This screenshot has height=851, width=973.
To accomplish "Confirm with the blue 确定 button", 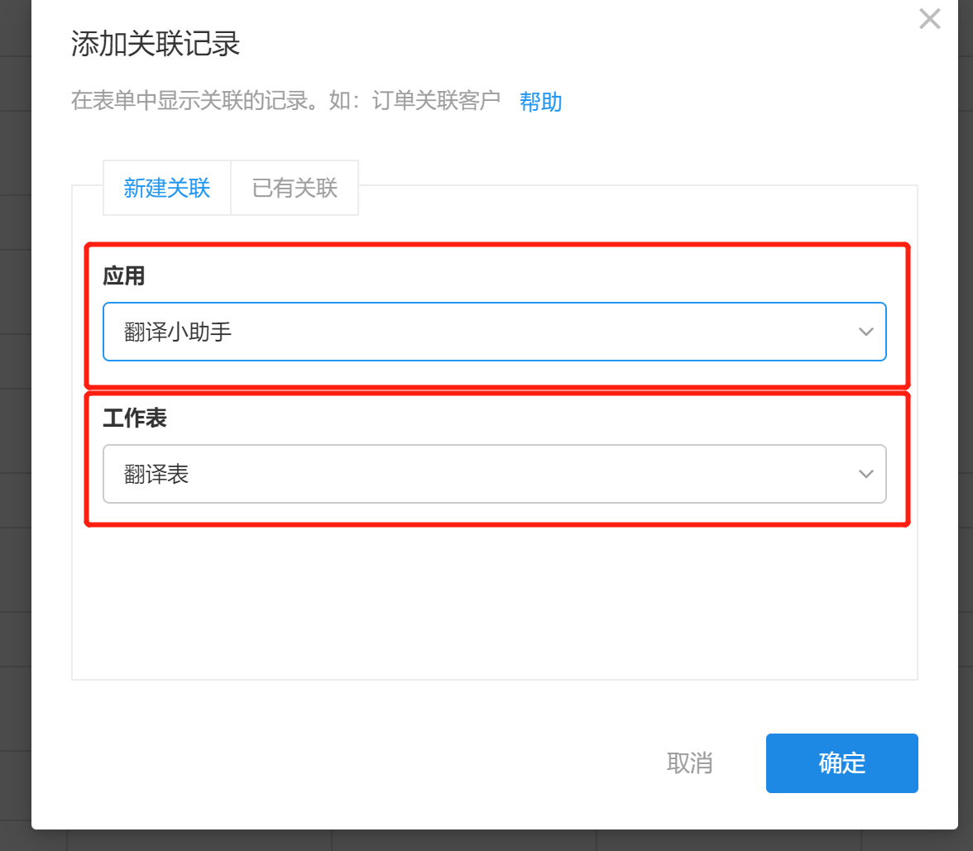I will coord(841,763).
